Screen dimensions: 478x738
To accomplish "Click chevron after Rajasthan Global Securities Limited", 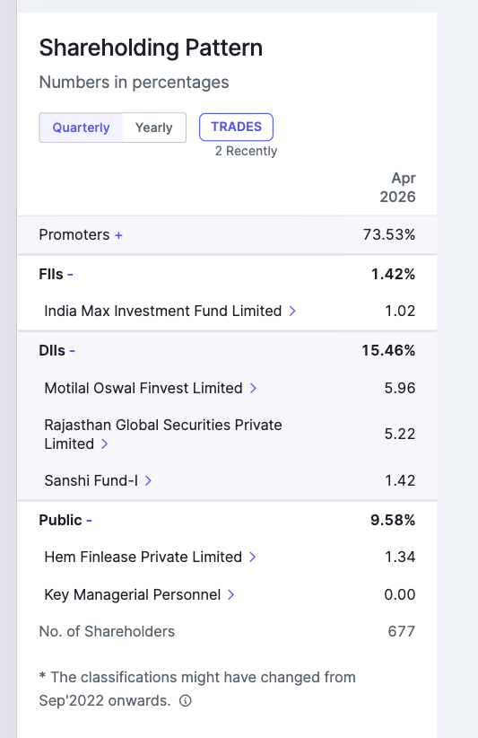I will click(x=104, y=444).
